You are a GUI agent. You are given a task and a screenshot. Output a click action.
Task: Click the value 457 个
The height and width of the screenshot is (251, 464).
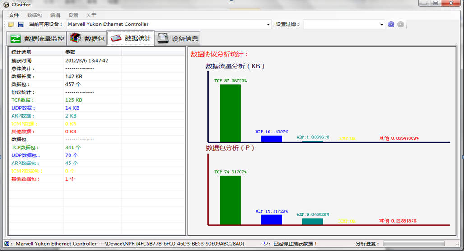tap(73, 84)
